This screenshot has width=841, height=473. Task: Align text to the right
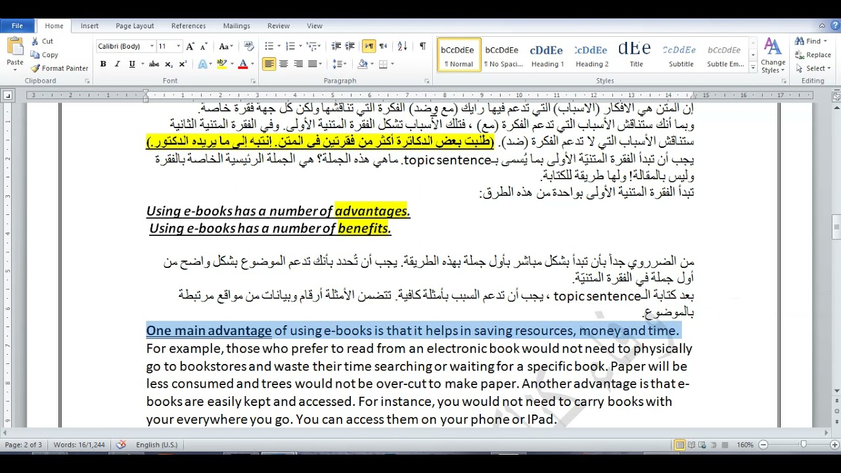pos(298,64)
